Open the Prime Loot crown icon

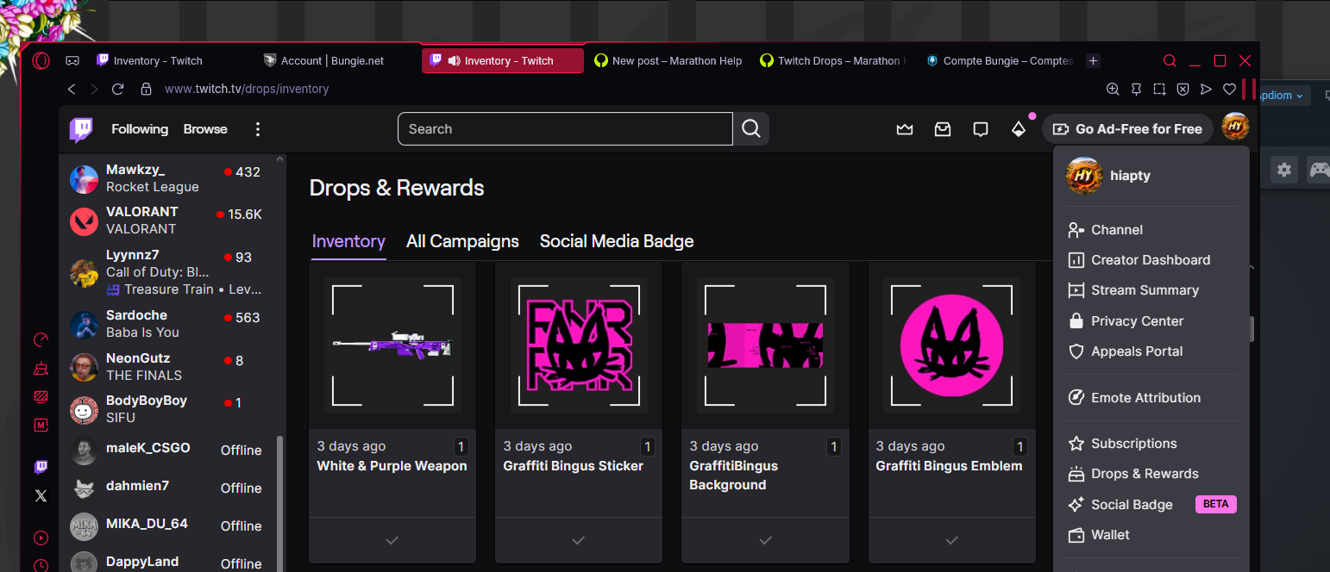click(905, 129)
